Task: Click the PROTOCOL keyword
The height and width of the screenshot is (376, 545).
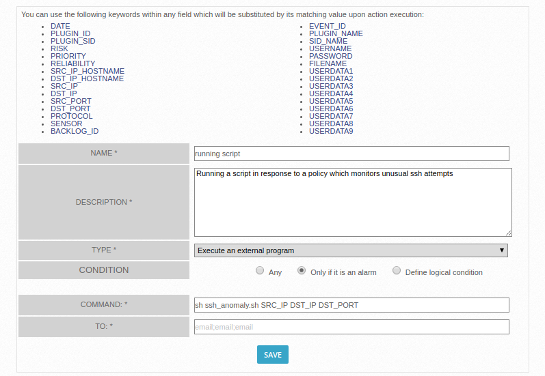Action: [71, 116]
